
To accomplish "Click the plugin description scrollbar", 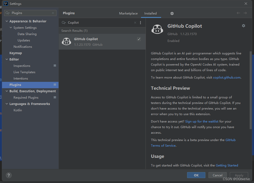I will [251, 90].
